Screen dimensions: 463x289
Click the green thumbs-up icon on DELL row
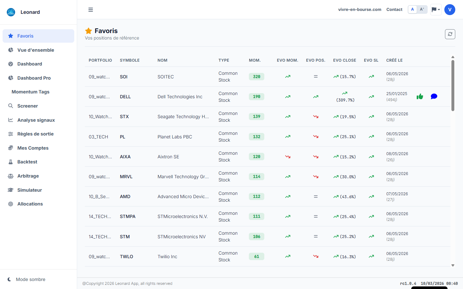pyautogui.click(x=420, y=96)
